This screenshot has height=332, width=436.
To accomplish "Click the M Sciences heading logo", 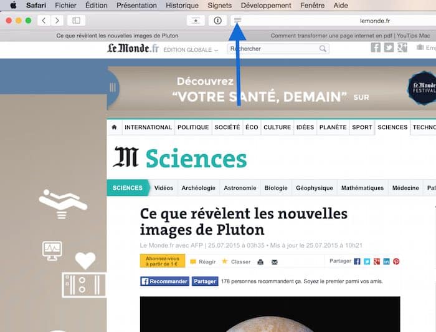I will 180,159.
